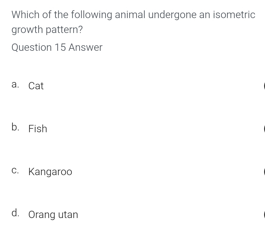Viewport: 265px width, 230px height.
Task: Click option letter a.
Action: 15,85
